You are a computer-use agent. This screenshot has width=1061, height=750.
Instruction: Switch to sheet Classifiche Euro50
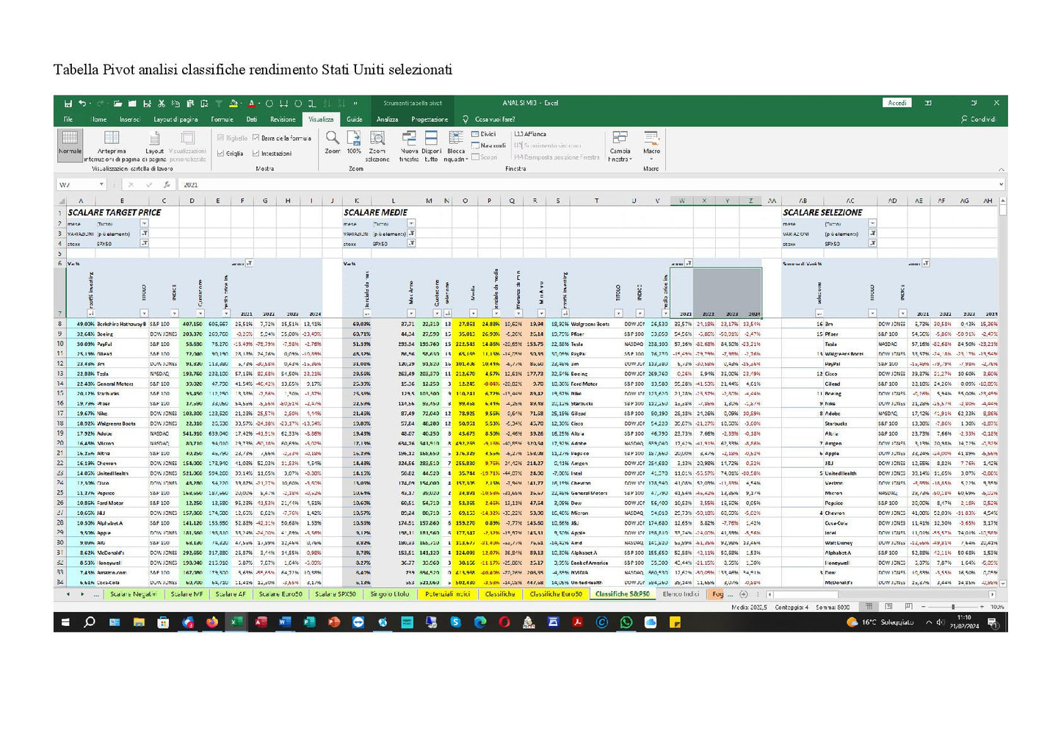(556, 594)
